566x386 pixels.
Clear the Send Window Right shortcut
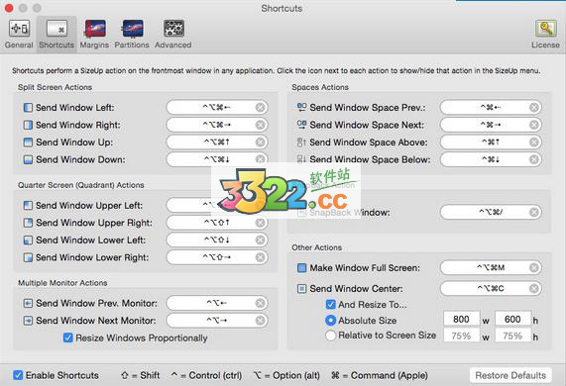[260, 125]
